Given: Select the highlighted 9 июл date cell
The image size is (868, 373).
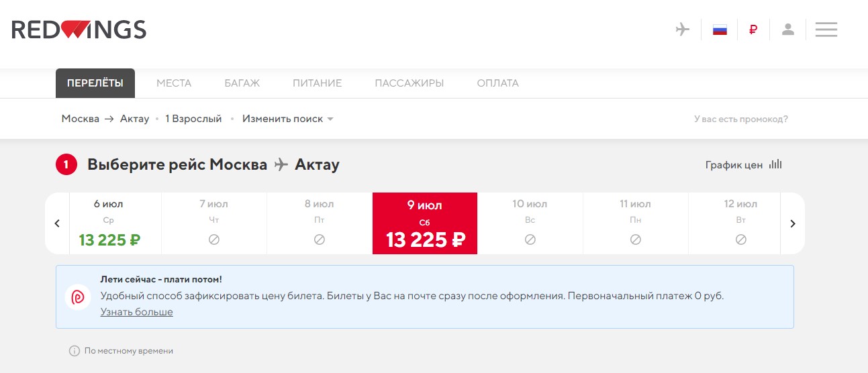Looking at the screenshot, I should tap(425, 223).
